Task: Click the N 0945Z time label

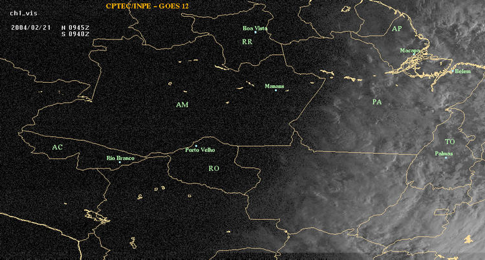Action: pyautogui.click(x=76, y=27)
